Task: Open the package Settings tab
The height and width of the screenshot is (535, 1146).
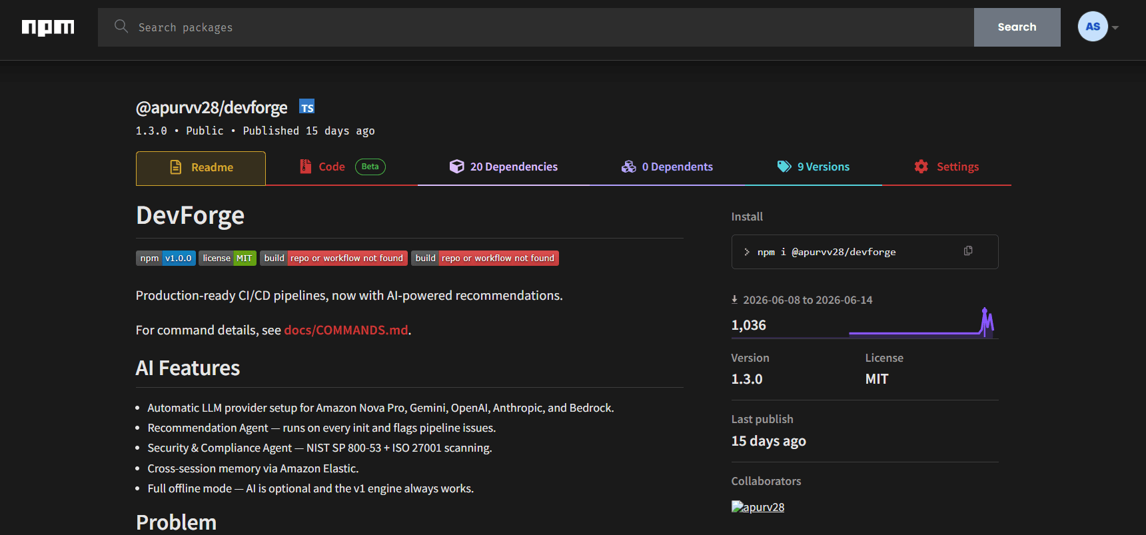Action: coord(947,167)
